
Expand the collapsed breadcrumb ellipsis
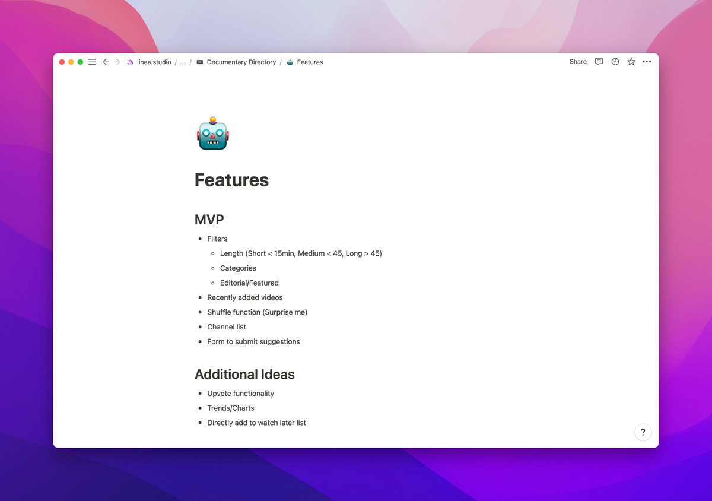click(183, 62)
